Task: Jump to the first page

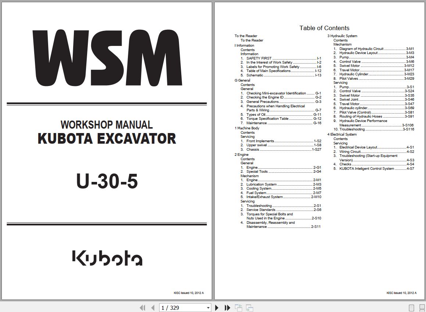Action: 143,308
